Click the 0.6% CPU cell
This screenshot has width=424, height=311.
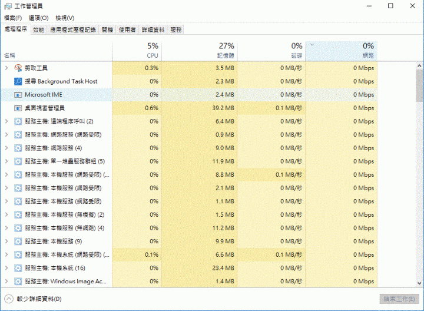(x=137, y=108)
